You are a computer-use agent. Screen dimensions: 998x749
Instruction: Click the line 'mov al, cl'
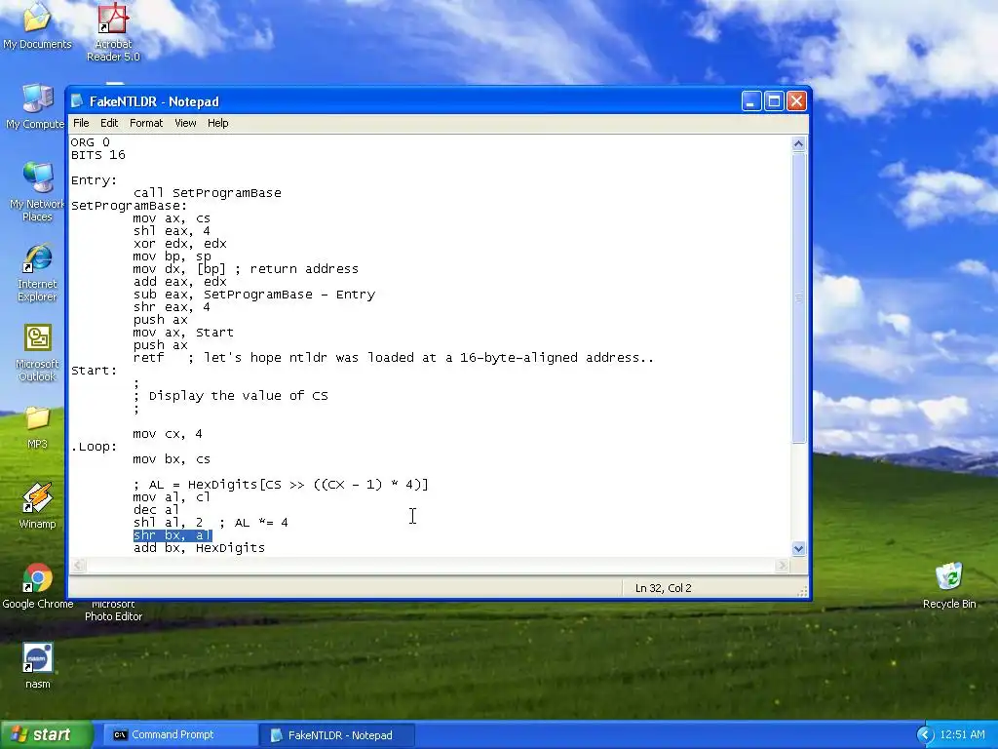[x=172, y=497]
